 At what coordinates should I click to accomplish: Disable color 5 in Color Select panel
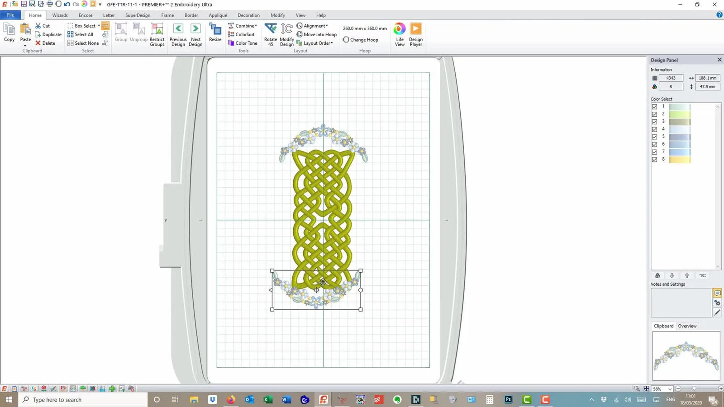tap(655, 136)
